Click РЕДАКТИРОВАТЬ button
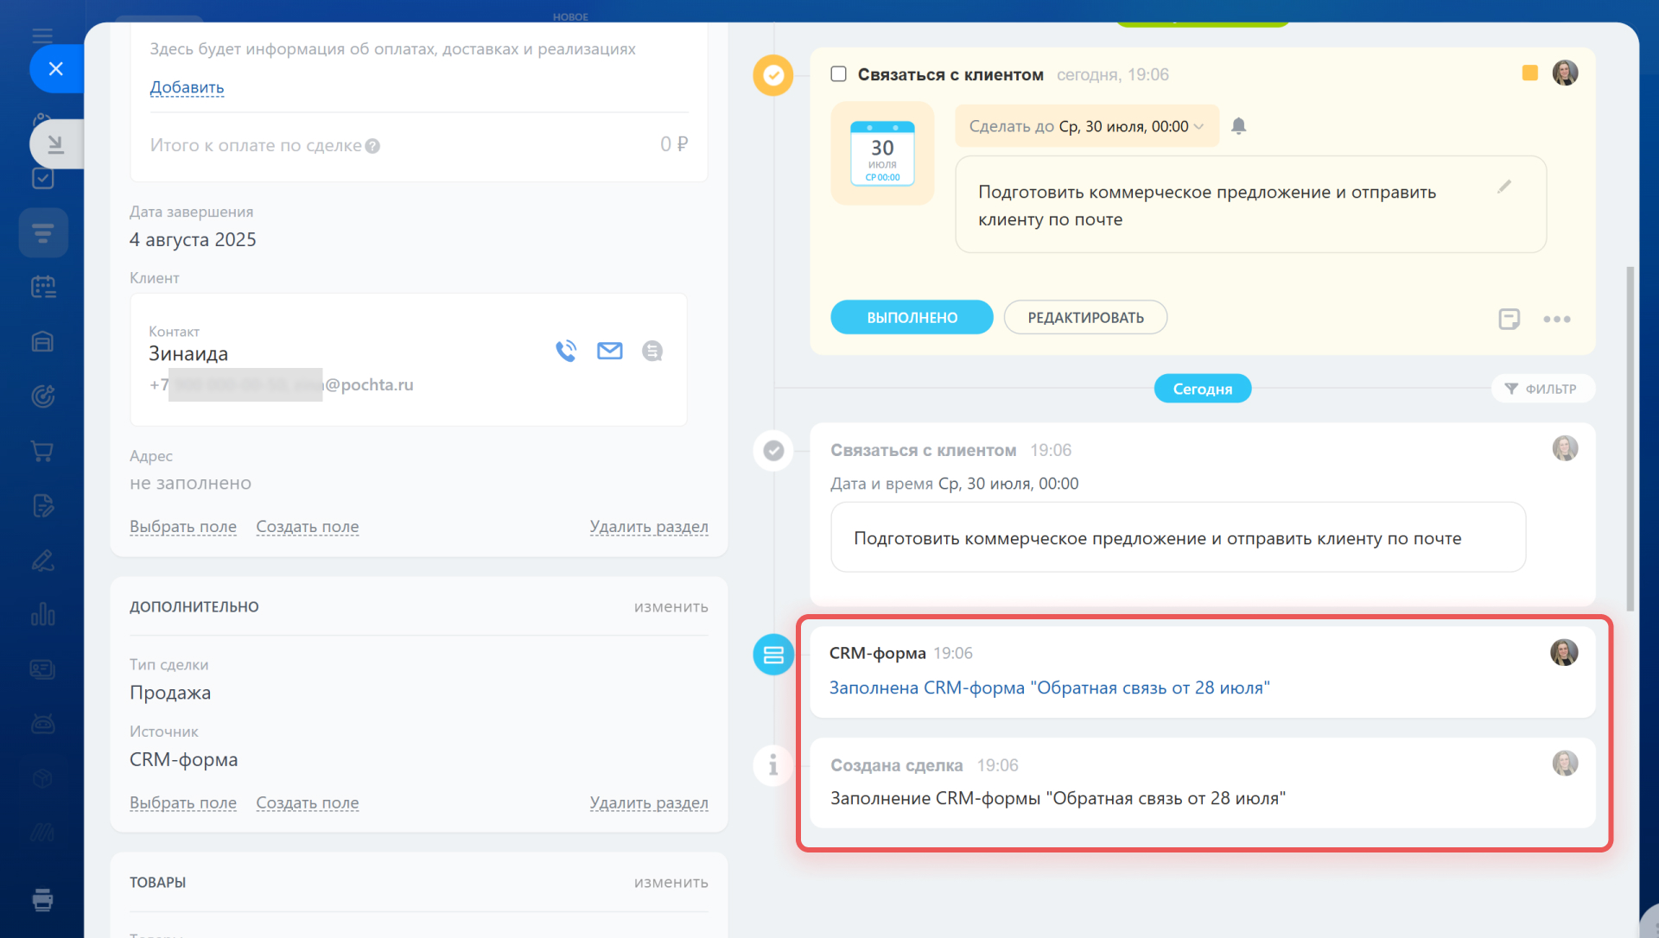This screenshot has width=1659, height=938. coord(1085,317)
